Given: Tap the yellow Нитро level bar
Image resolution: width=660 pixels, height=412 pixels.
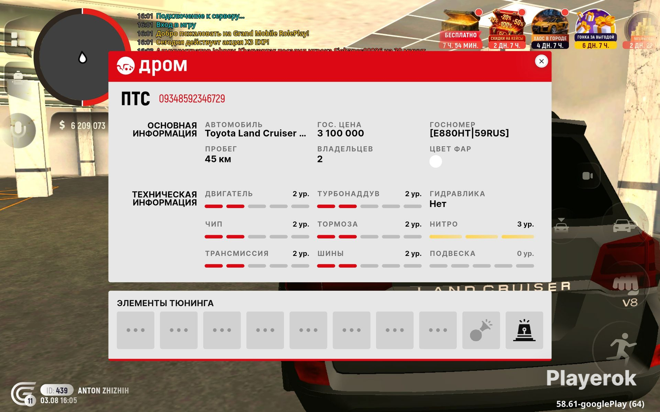Looking at the screenshot, I should point(482,237).
